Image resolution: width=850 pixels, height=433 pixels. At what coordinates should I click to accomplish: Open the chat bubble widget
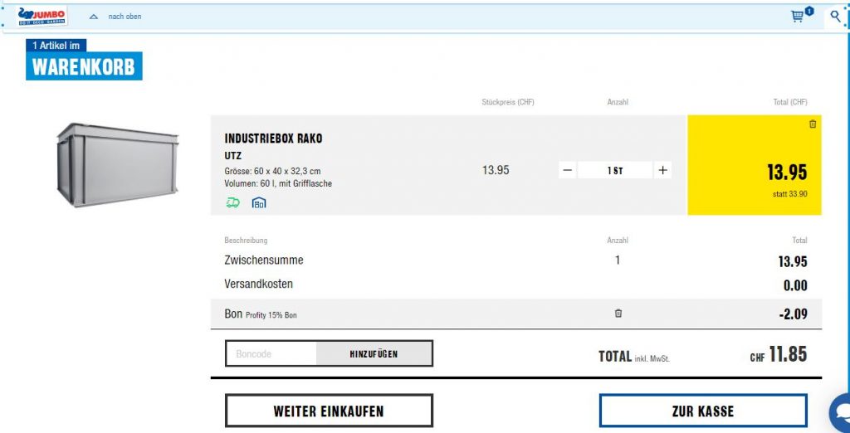(840, 413)
